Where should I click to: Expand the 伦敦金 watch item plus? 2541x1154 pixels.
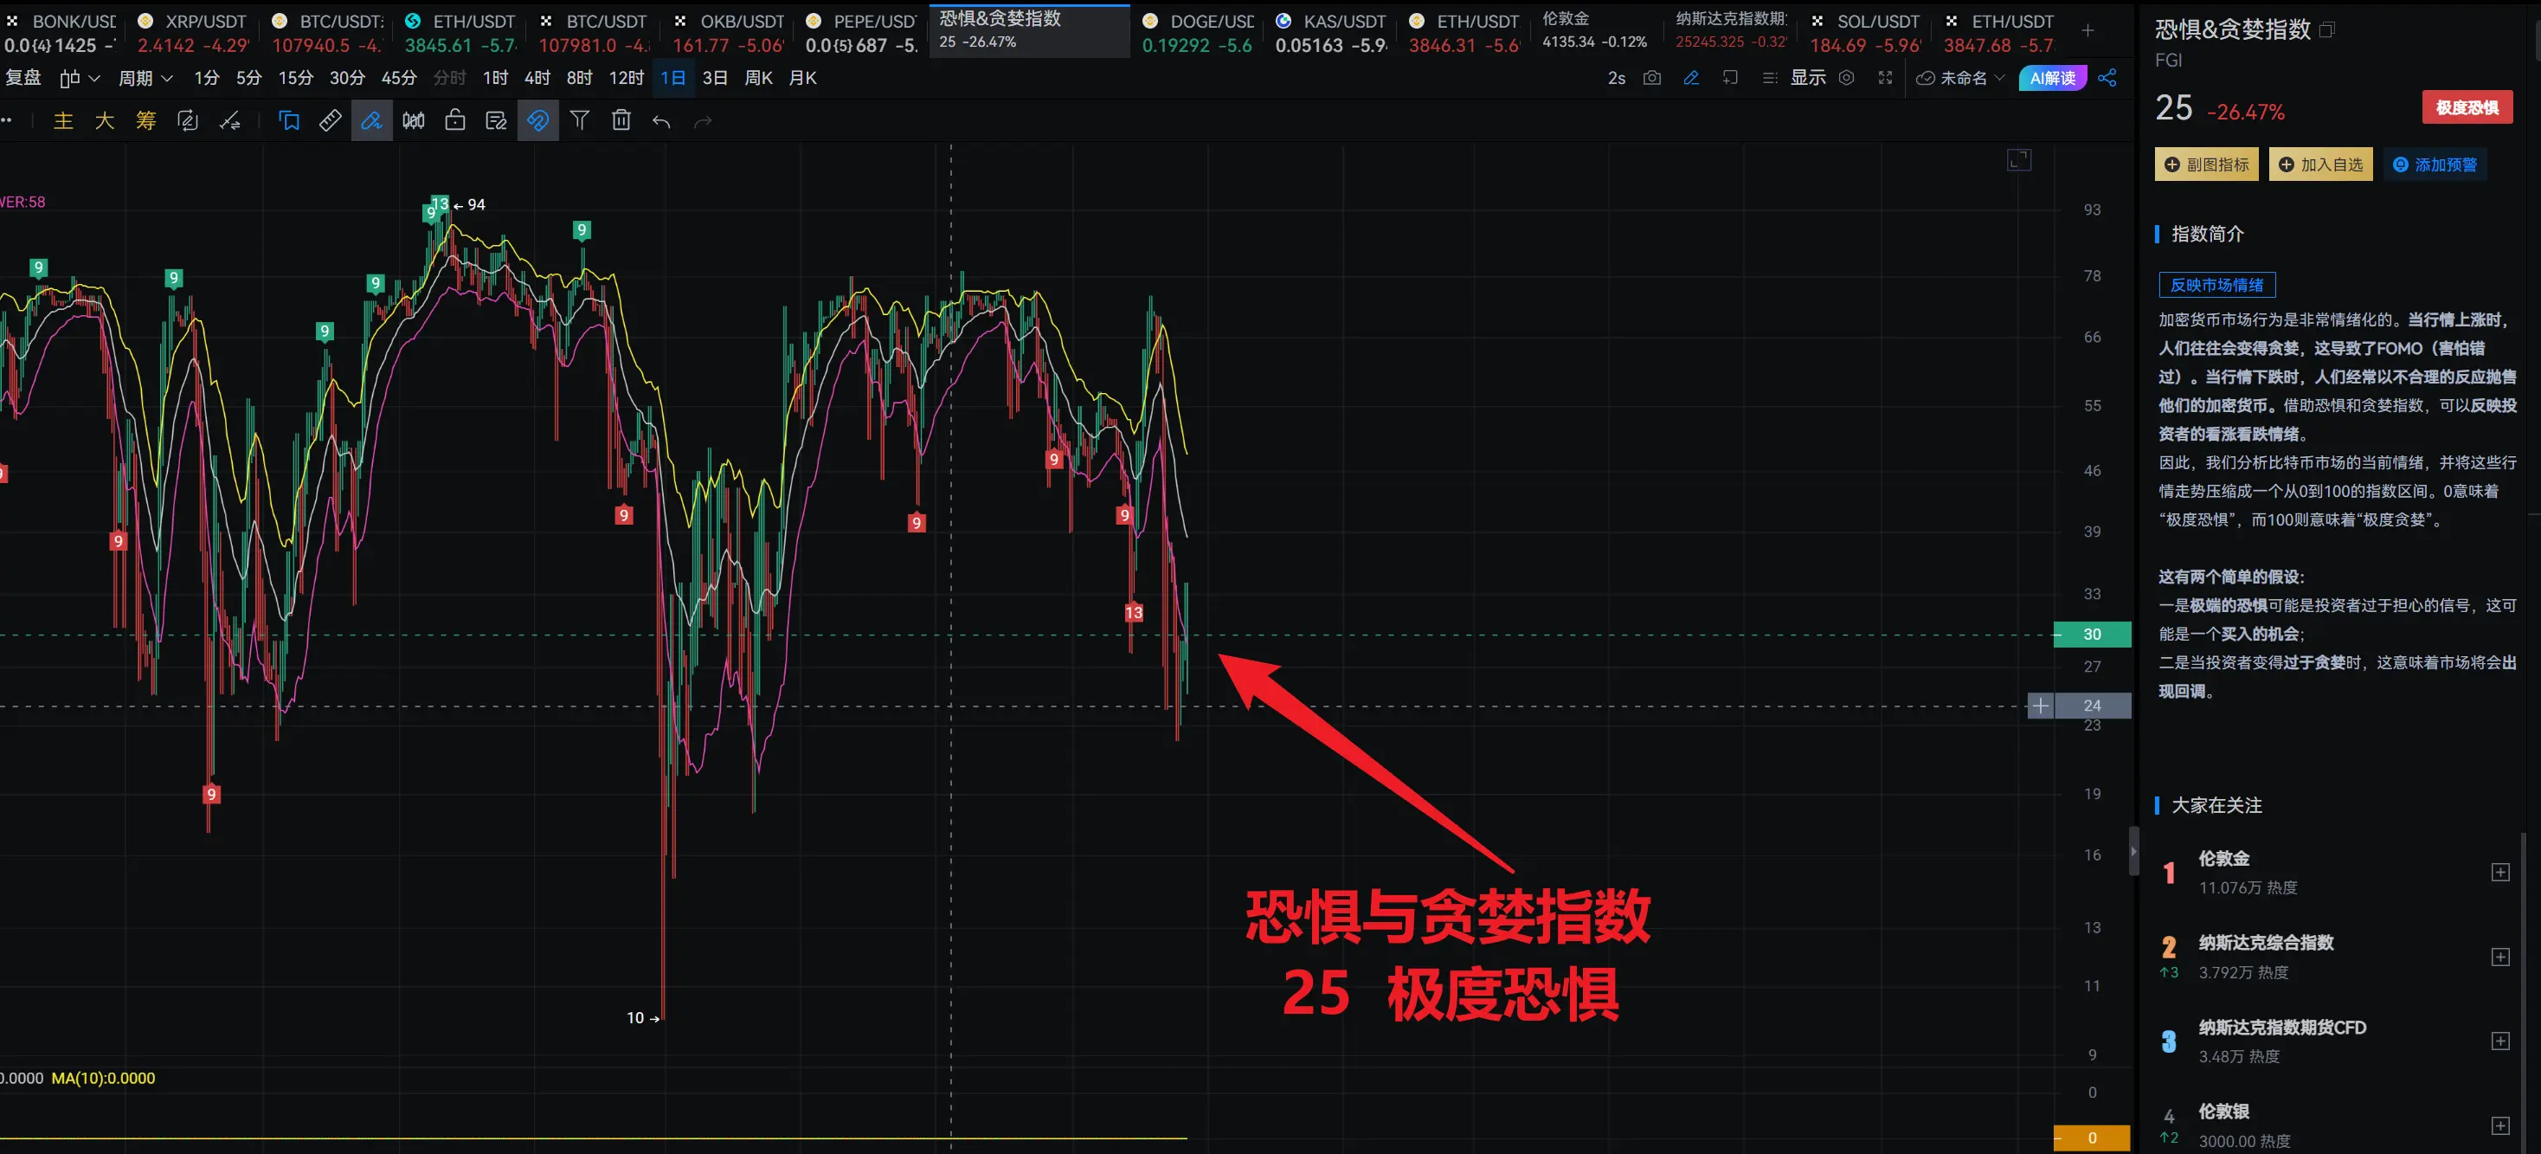tap(2500, 872)
